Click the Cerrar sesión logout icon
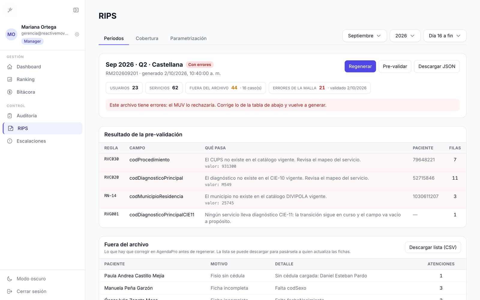Image resolution: width=480 pixels, height=300 pixels. [x=10, y=291]
